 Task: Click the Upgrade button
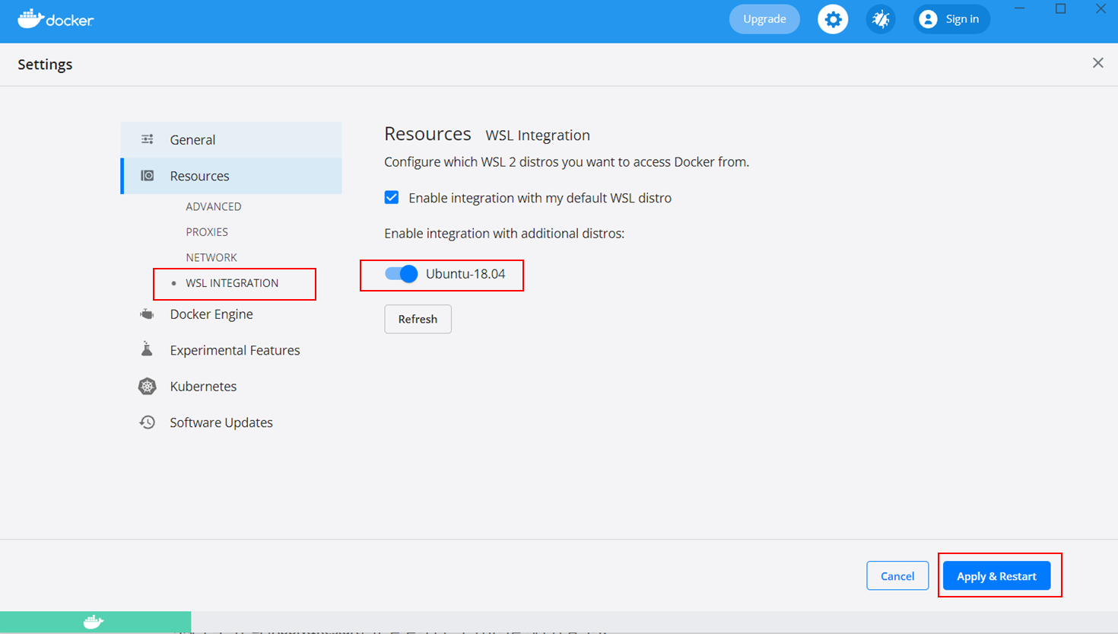pos(764,19)
